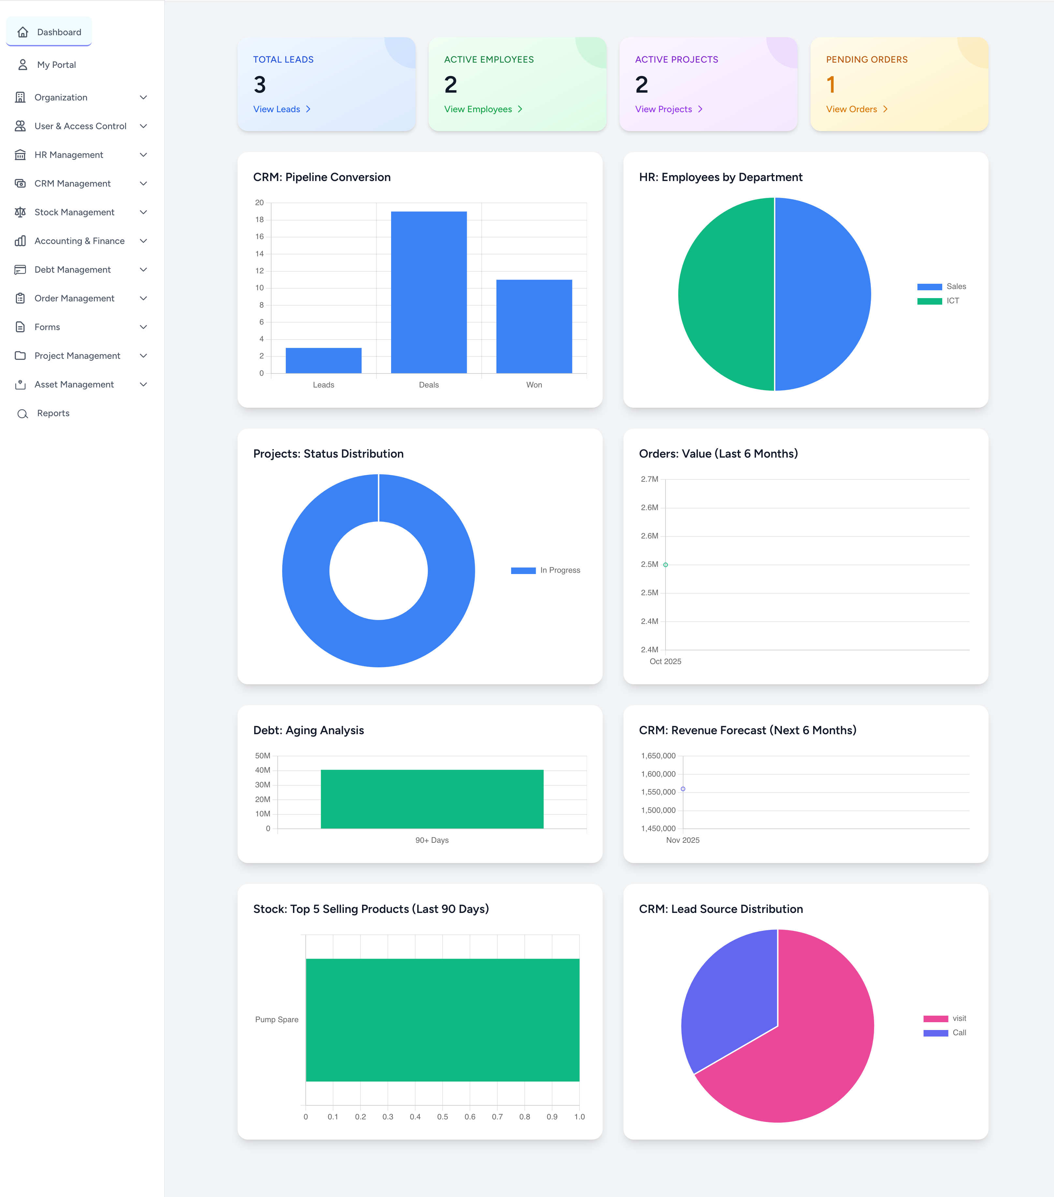Open the Organization building icon

pos(19,97)
